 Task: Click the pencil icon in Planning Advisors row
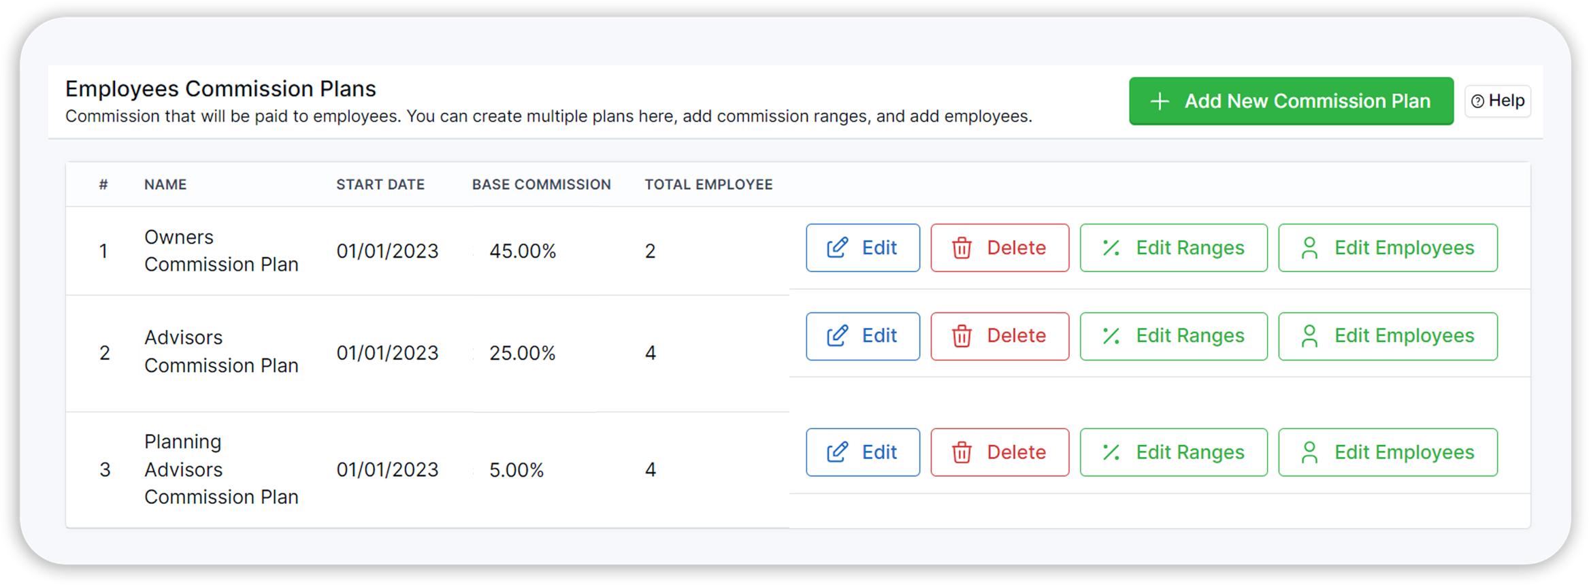pos(837,452)
